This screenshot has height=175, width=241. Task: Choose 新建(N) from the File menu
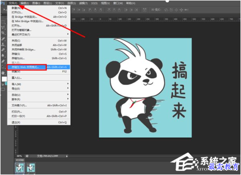tap(38, 8)
